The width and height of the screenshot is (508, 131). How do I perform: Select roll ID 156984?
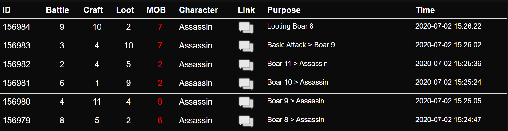point(17,27)
